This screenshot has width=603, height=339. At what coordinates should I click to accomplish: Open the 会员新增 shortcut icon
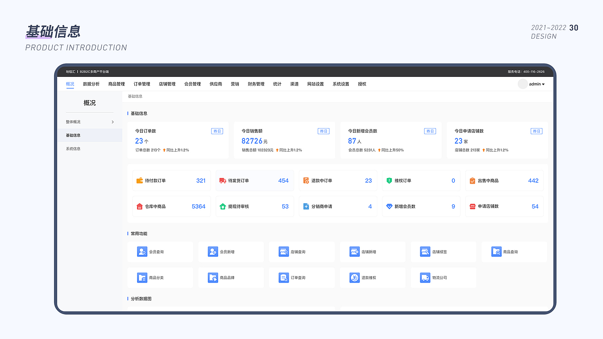coord(213,252)
